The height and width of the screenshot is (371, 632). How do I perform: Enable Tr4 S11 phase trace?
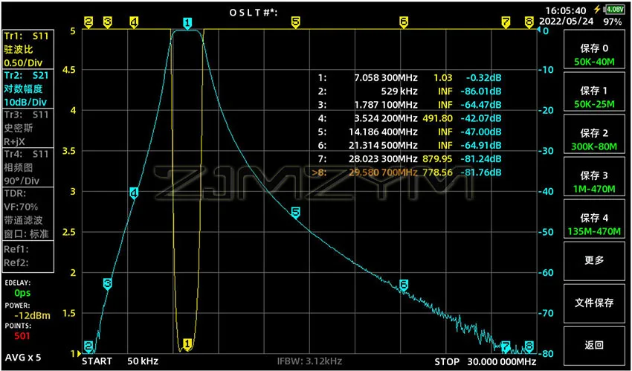[x=28, y=167]
